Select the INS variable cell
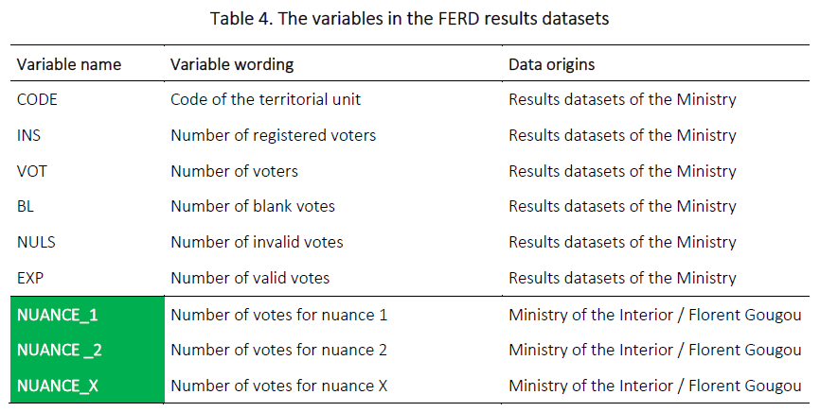This screenshot has height=412, width=820. 28,135
